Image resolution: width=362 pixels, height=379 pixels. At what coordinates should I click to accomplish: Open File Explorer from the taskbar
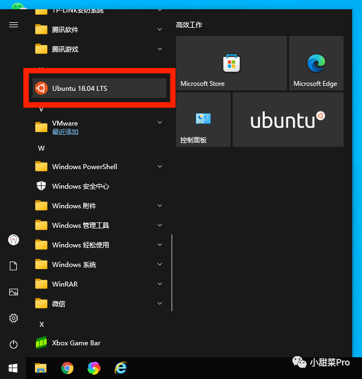click(x=41, y=368)
